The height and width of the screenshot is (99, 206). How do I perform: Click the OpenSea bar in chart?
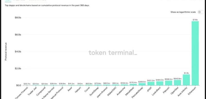177,83
